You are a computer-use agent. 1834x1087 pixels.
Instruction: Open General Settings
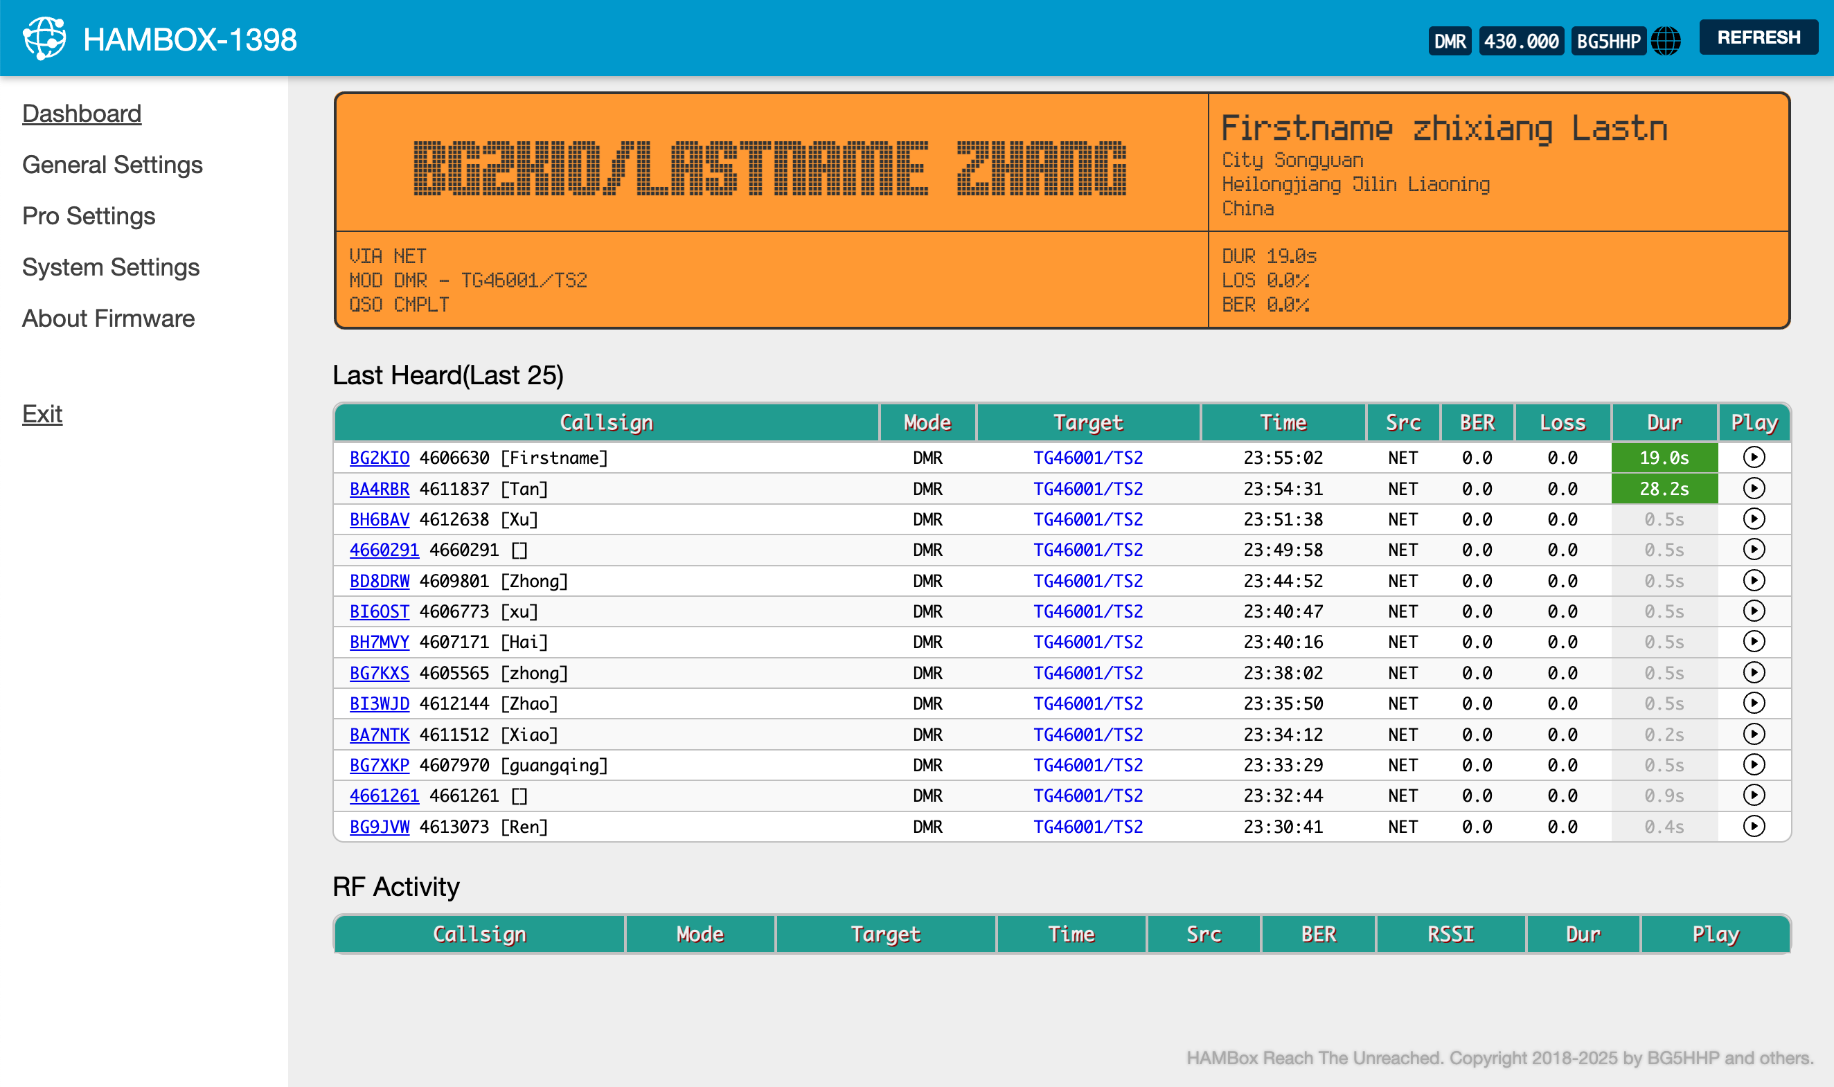pos(112,165)
